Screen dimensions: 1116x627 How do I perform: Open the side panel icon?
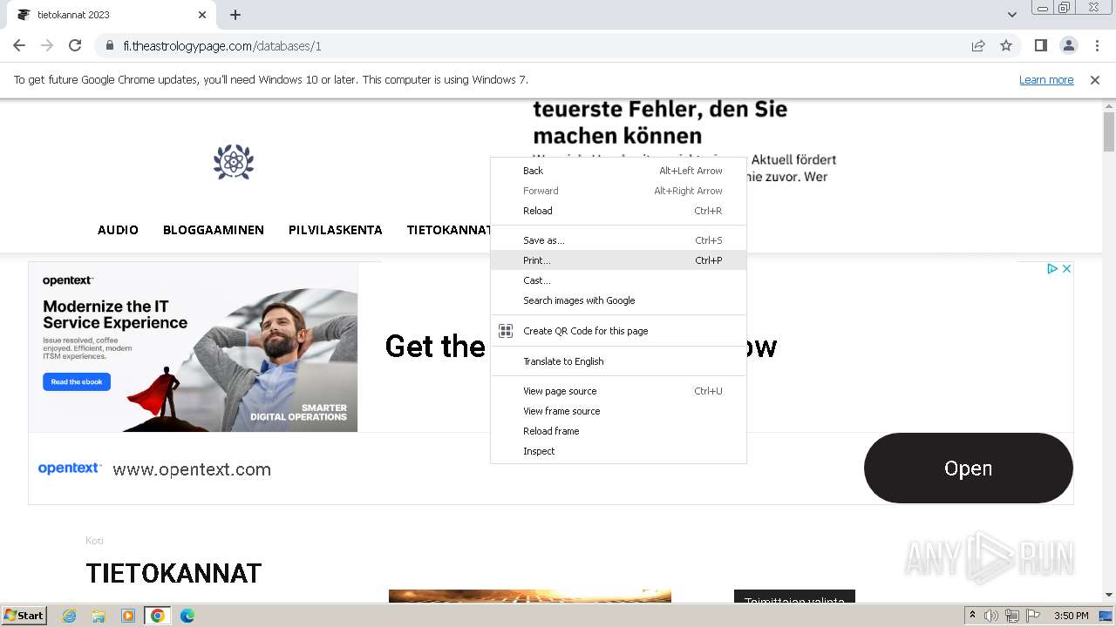[x=1040, y=45]
